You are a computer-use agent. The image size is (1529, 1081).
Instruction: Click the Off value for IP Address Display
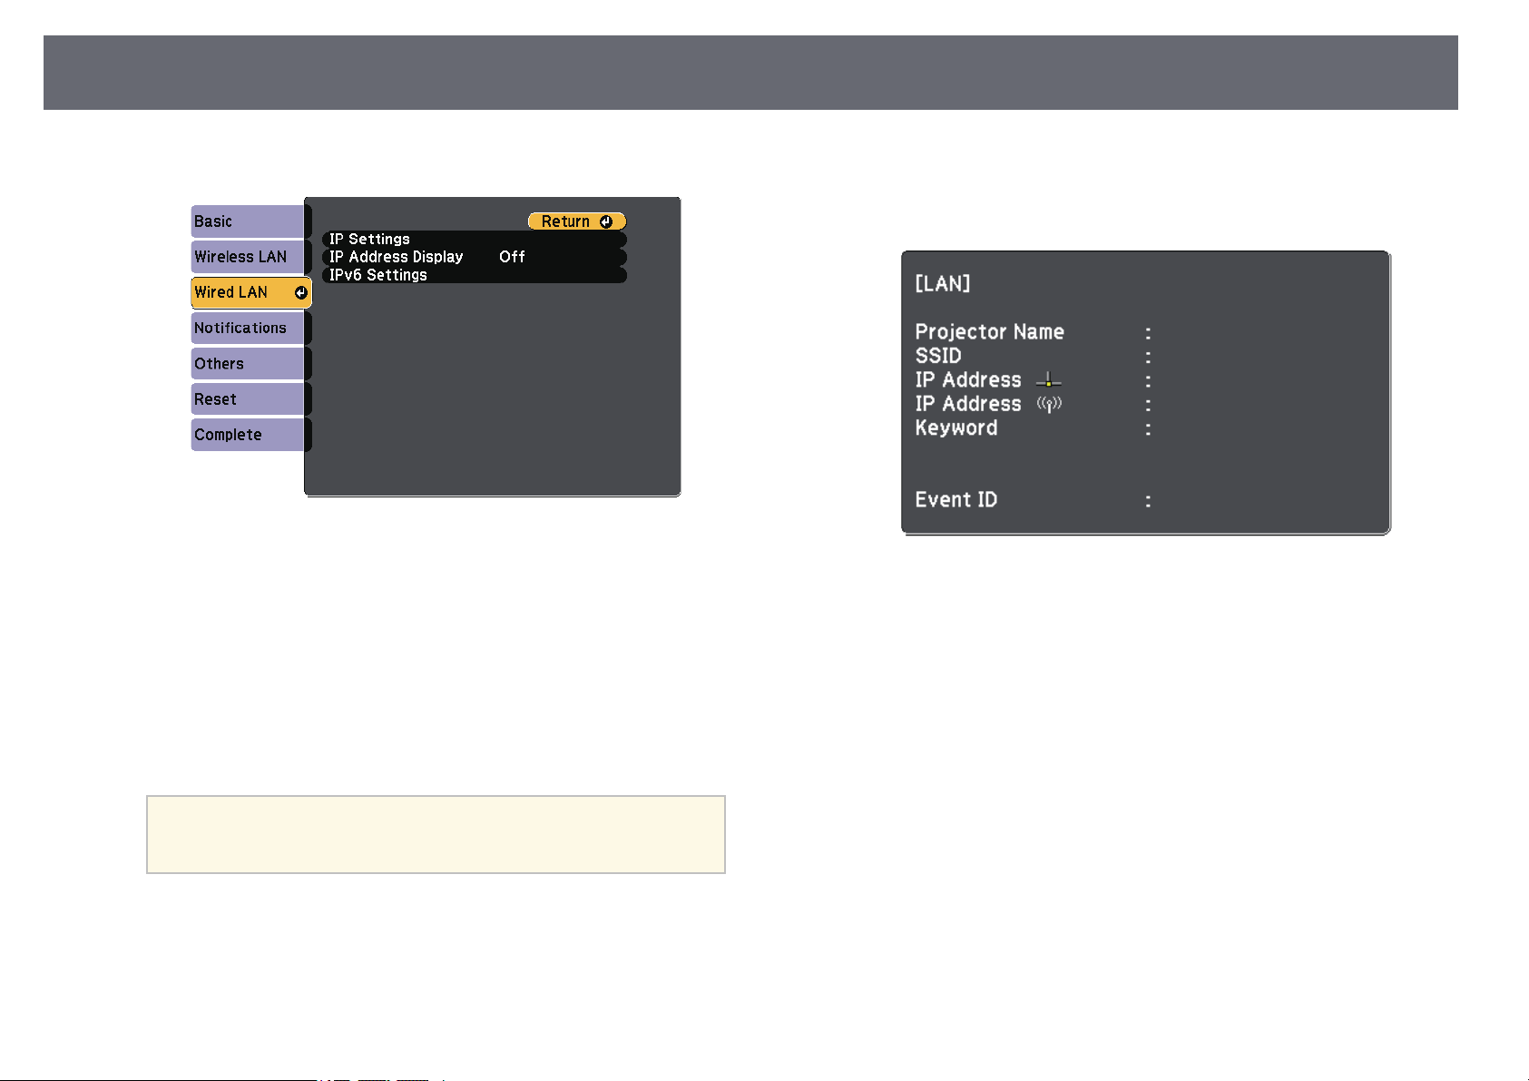(x=512, y=257)
